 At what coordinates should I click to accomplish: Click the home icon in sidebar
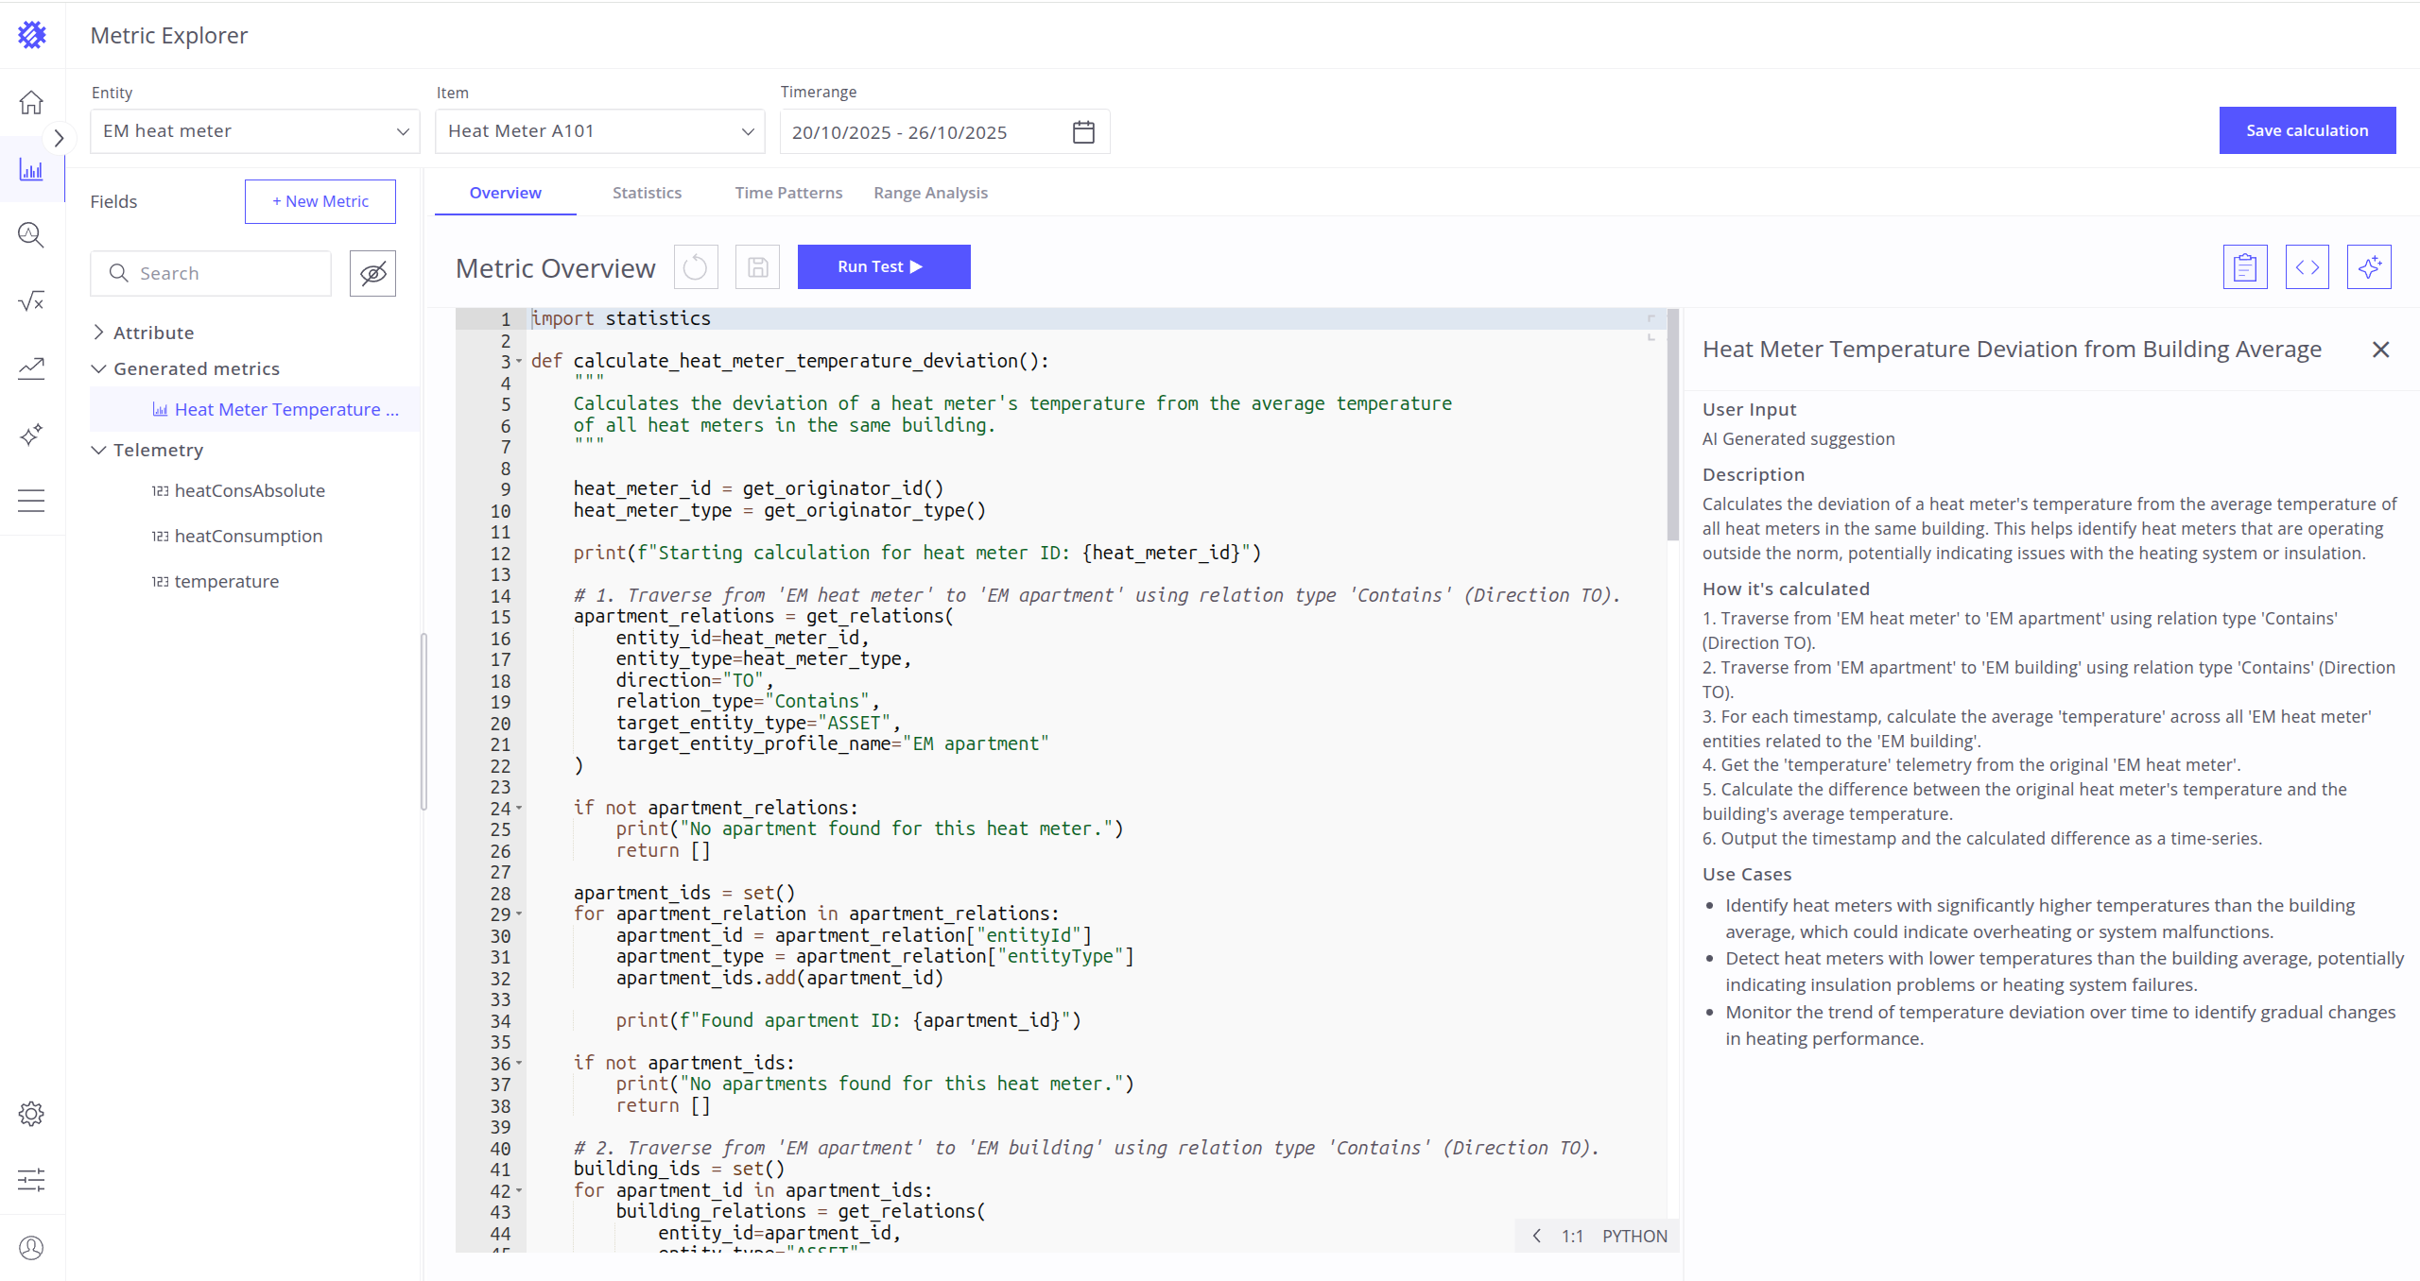pyautogui.click(x=31, y=102)
